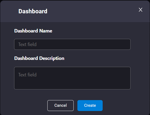The width and height of the screenshot is (150, 115).
Task: Confirm dashboard creation with blue Create button
Action: [90, 105]
